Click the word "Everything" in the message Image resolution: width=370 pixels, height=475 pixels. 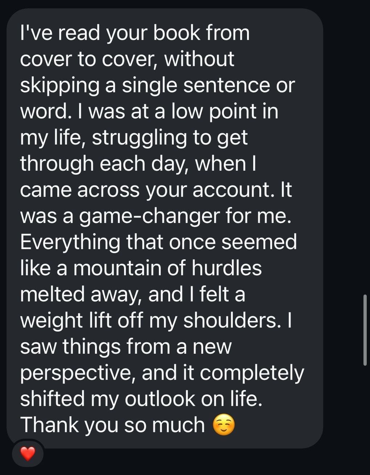[x=70, y=242]
